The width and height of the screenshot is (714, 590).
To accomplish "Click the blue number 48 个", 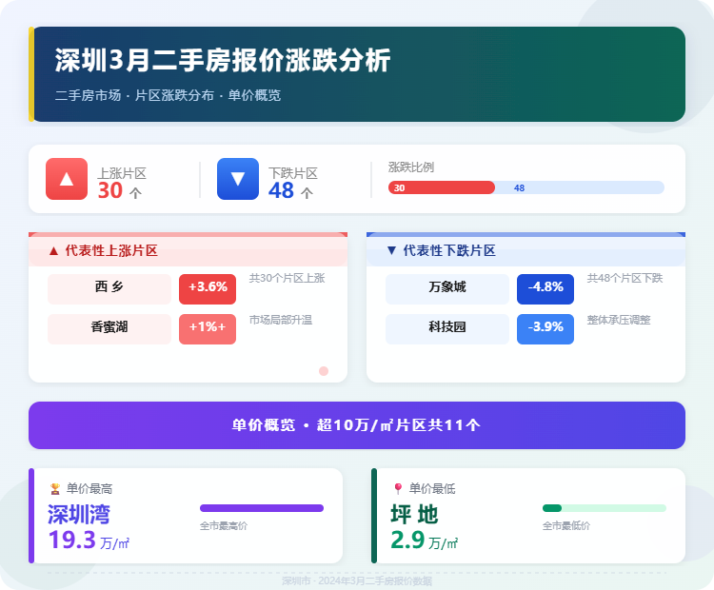I will [x=291, y=190].
